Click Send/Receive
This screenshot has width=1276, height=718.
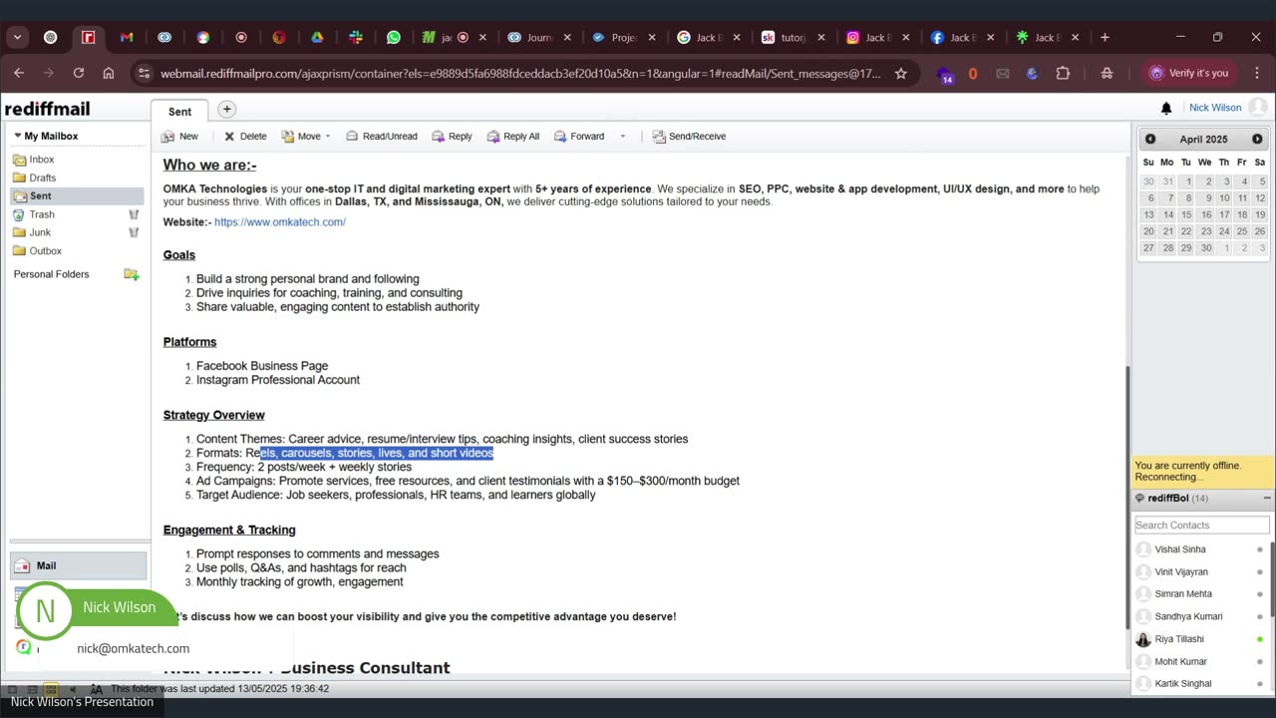[689, 137]
